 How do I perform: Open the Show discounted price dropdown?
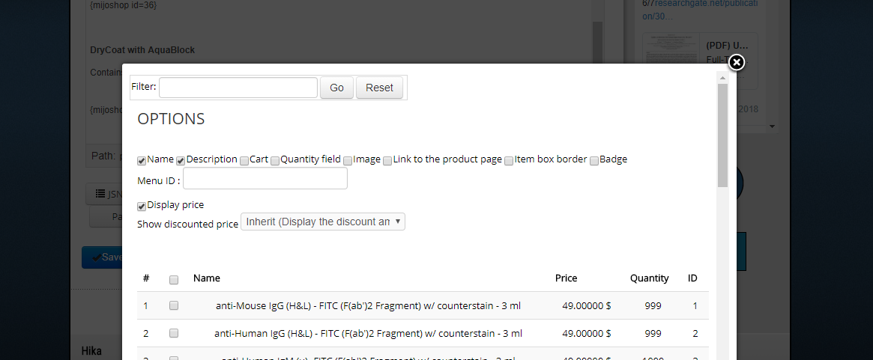coord(322,222)
